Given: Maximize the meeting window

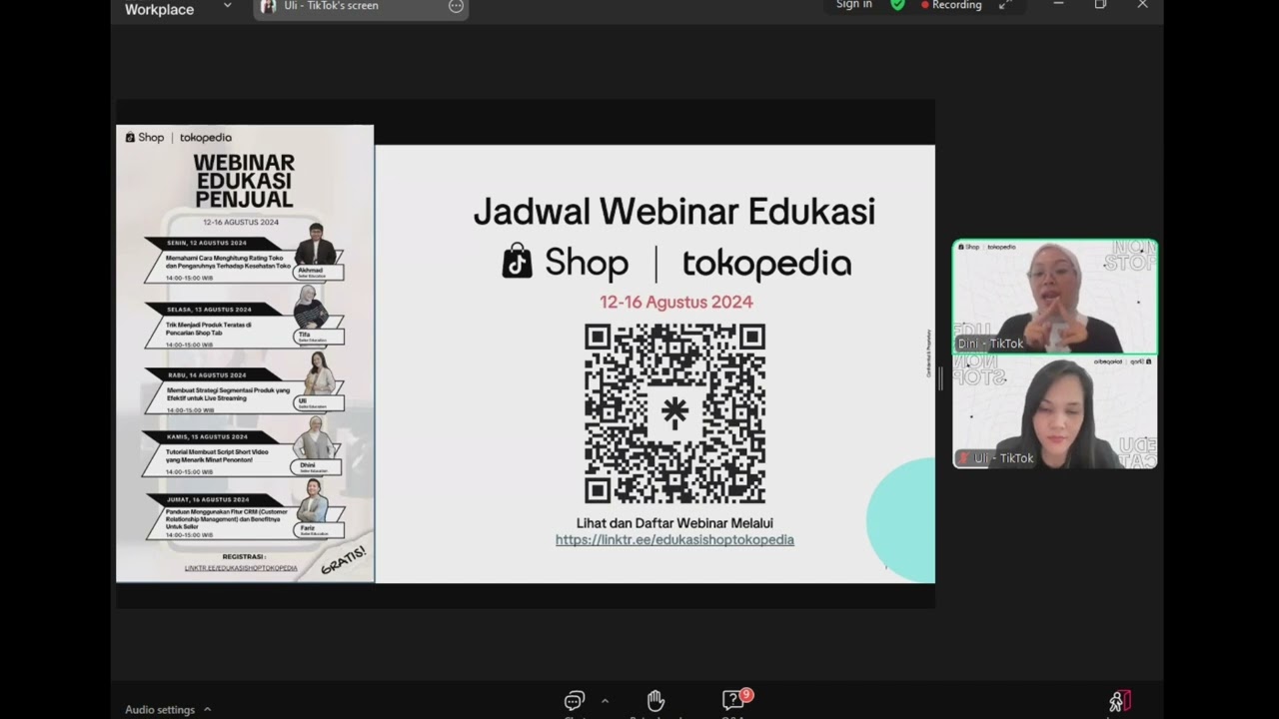Looking at the screenshot, I should 1100,5.
